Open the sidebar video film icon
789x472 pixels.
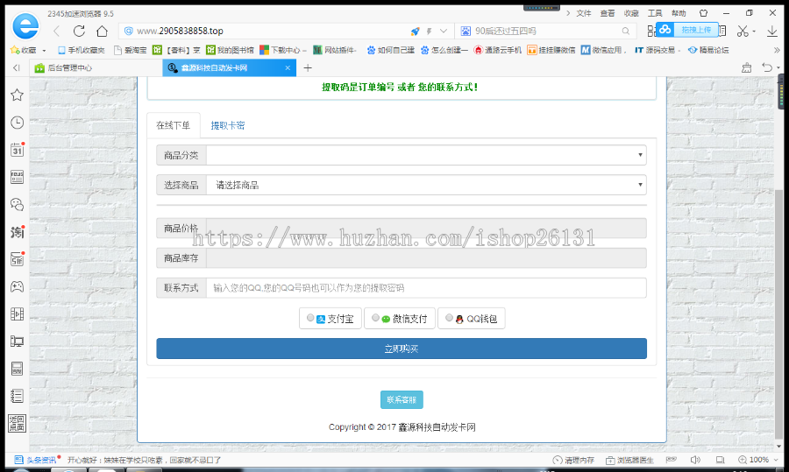pos(18,314)
